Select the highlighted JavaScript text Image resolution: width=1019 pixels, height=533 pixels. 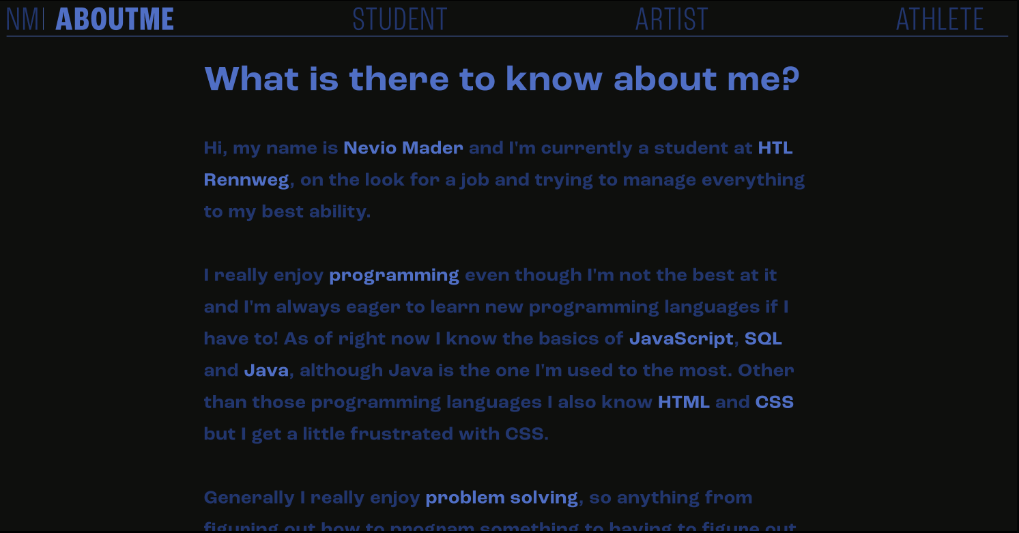(x=681, y=339)
